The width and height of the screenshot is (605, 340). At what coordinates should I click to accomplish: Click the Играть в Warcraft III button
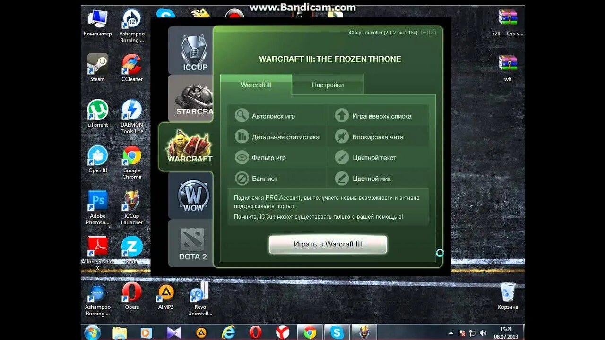point(328,245)
